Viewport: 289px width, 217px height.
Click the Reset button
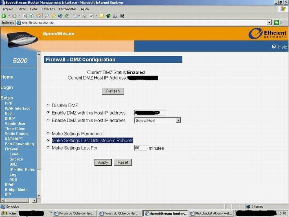[123, 162]
